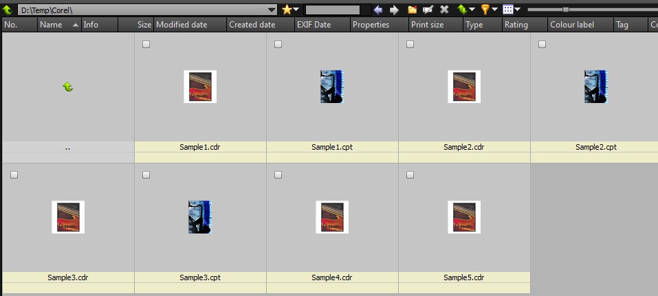Viewport: 658px width, 296px height.
Task: Select the Sample2.cpt saxophone thumbnail
Action: pyautogui.click(x=596, y=87)
